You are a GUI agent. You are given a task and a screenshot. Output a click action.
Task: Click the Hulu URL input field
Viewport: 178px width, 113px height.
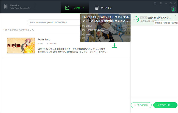pos(54,23)
